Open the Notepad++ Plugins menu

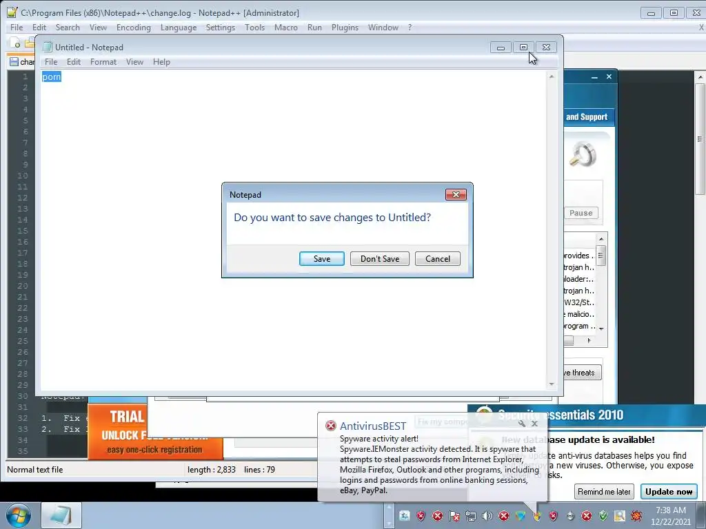click(345, 28)
